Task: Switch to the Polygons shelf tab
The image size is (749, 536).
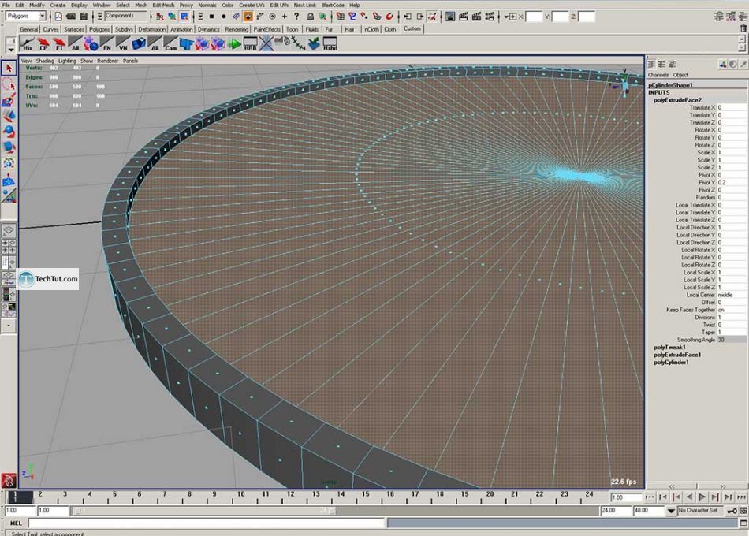Action: pos(99,29)
